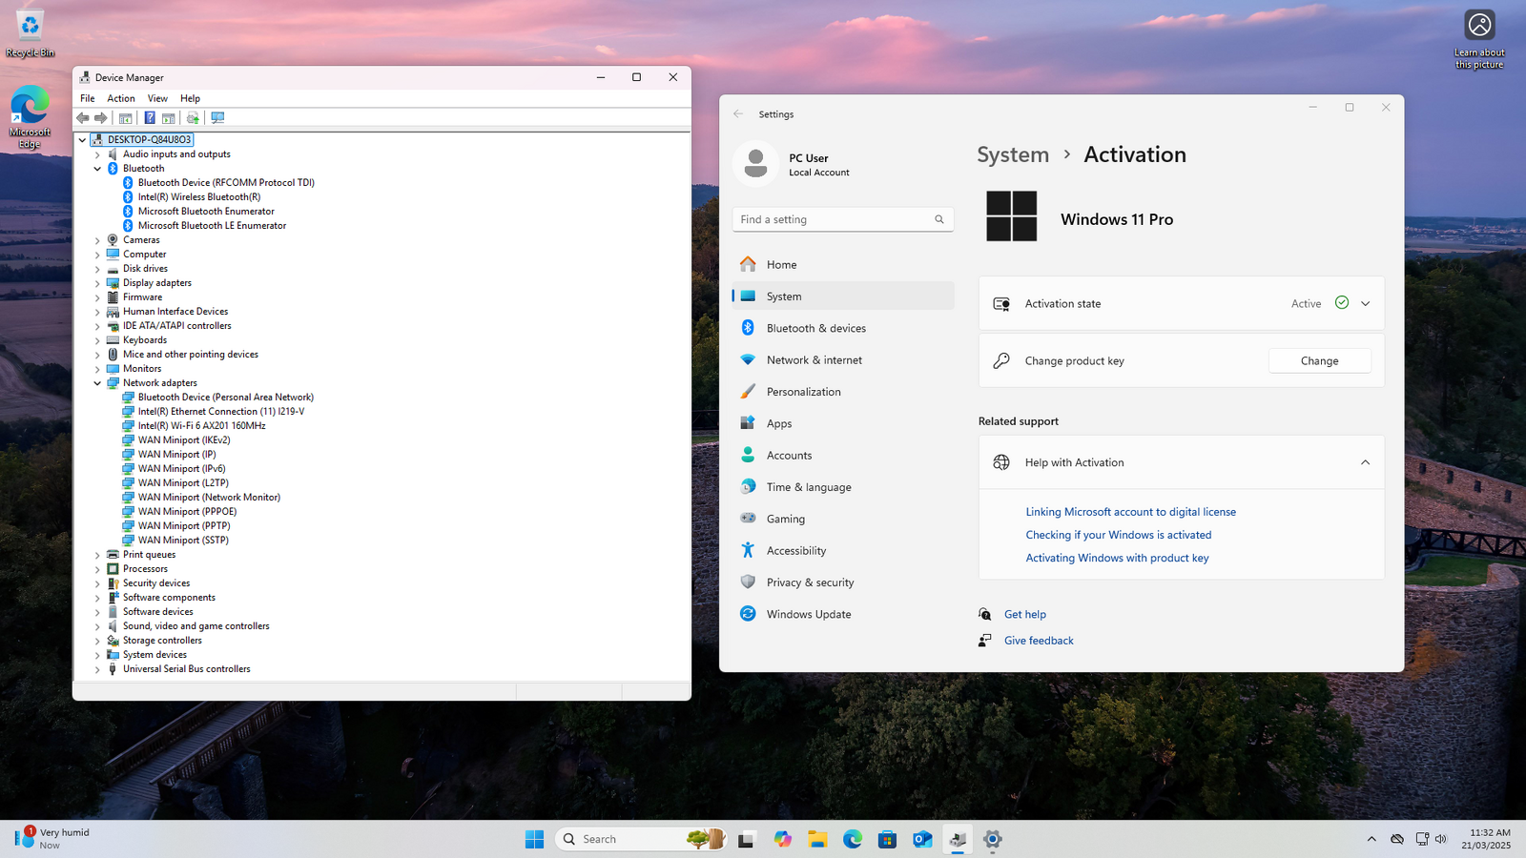
Task: Expand the Display adapters category
Action: point(97,283)
